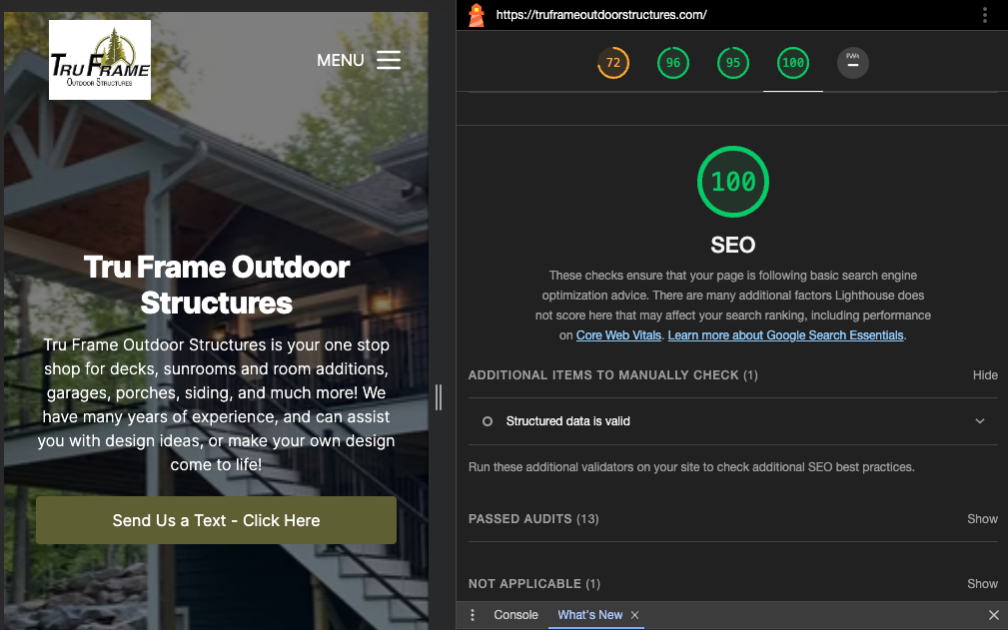Viewport: 1008px width, 630px height.
Task: Open the DevTools three-dot options menu
Action: [983, 15]
